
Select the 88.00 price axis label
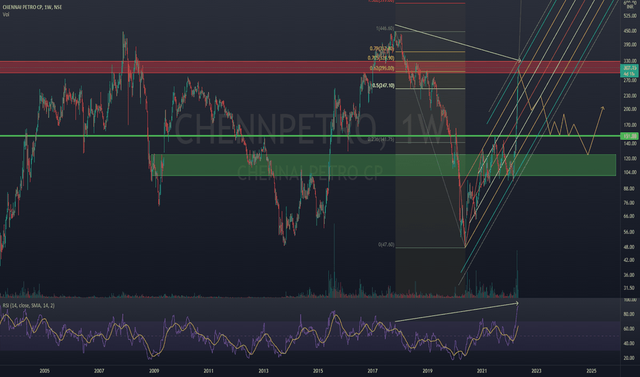630,188
